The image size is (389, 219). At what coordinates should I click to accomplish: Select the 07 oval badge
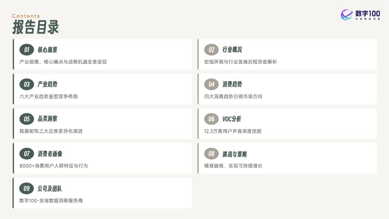[27, 154]
